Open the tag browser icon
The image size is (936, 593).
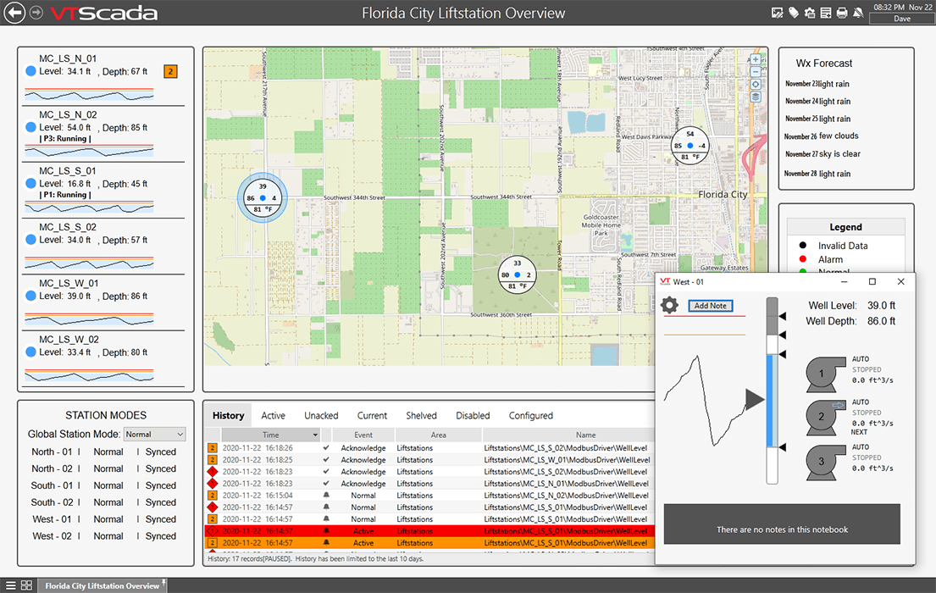click(x=794, y=13)
